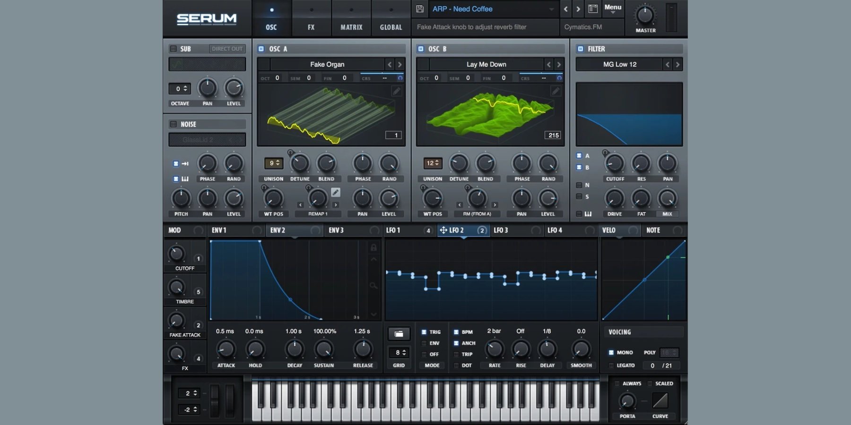Open the preset name dropdown

pyautogui.click(x=493, y=9)
